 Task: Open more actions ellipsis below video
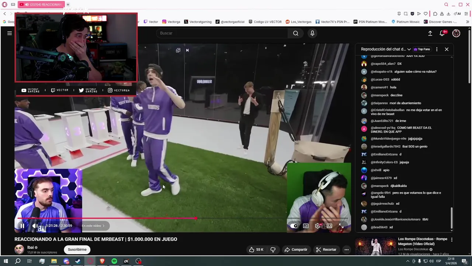point(346,250)
